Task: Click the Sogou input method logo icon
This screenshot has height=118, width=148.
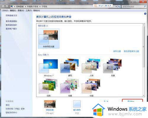Action: click(x=95, y=6)
